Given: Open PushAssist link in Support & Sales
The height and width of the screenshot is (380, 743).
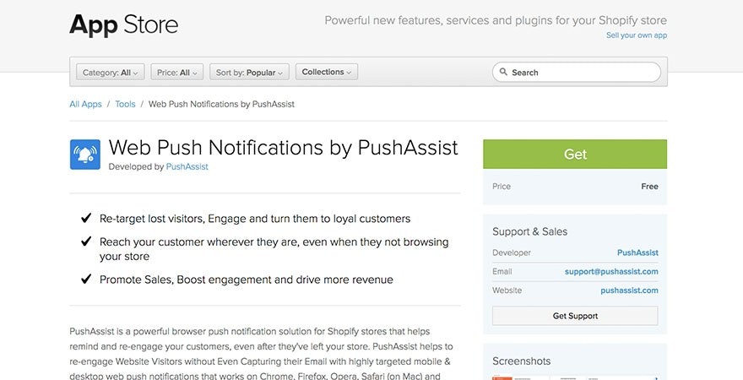Looking at the screenshot, I should click(637, 252).
